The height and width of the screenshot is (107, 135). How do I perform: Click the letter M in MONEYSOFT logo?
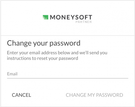52,17
